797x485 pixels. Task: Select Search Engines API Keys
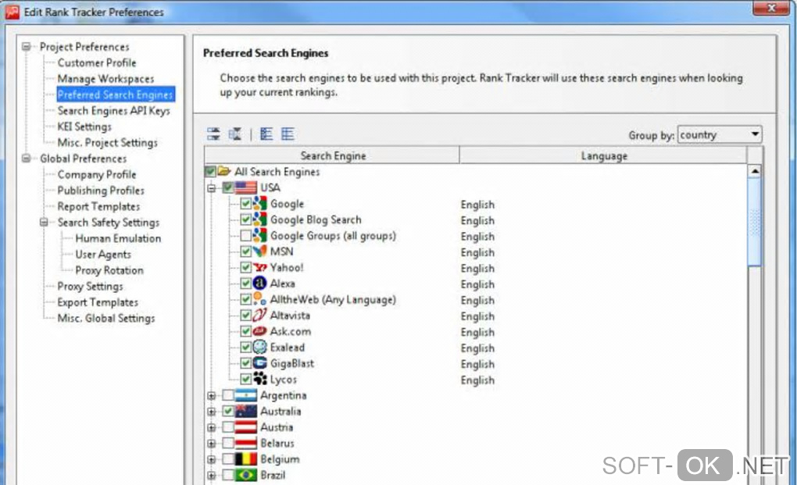pos(113,111)
